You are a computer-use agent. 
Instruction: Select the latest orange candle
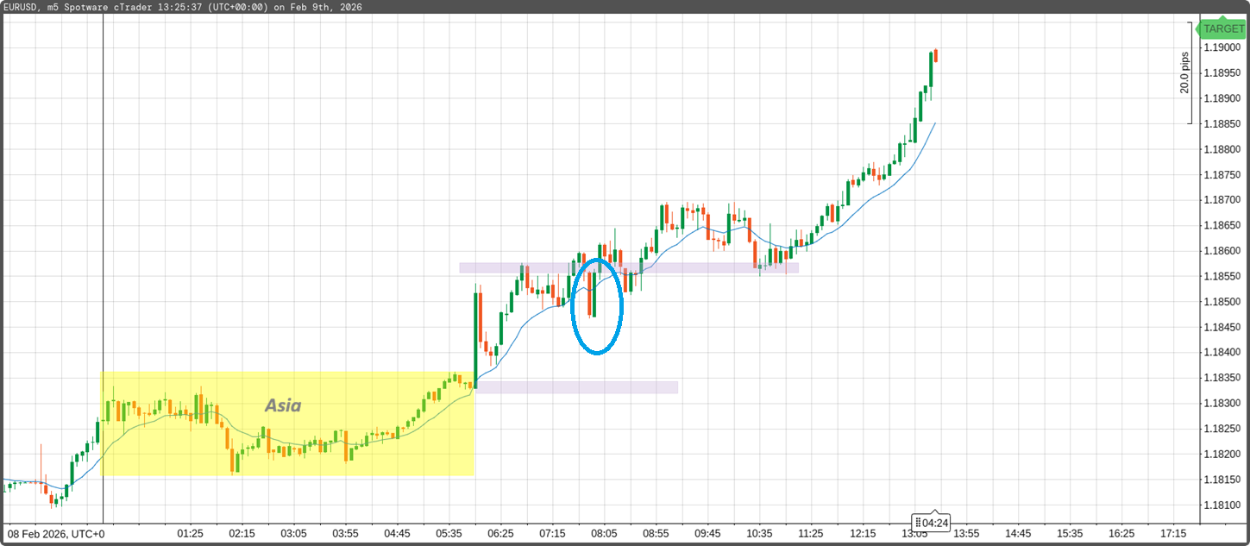click(936, 56)
